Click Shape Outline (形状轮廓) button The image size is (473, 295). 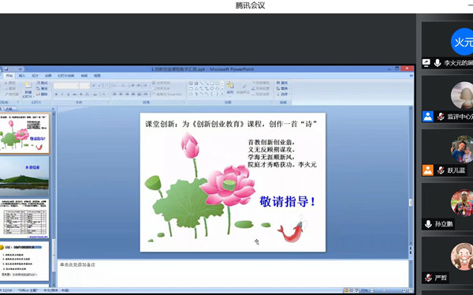[261, 88]
